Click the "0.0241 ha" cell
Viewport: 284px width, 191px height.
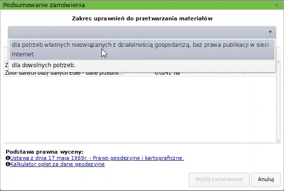click(167, 74)
